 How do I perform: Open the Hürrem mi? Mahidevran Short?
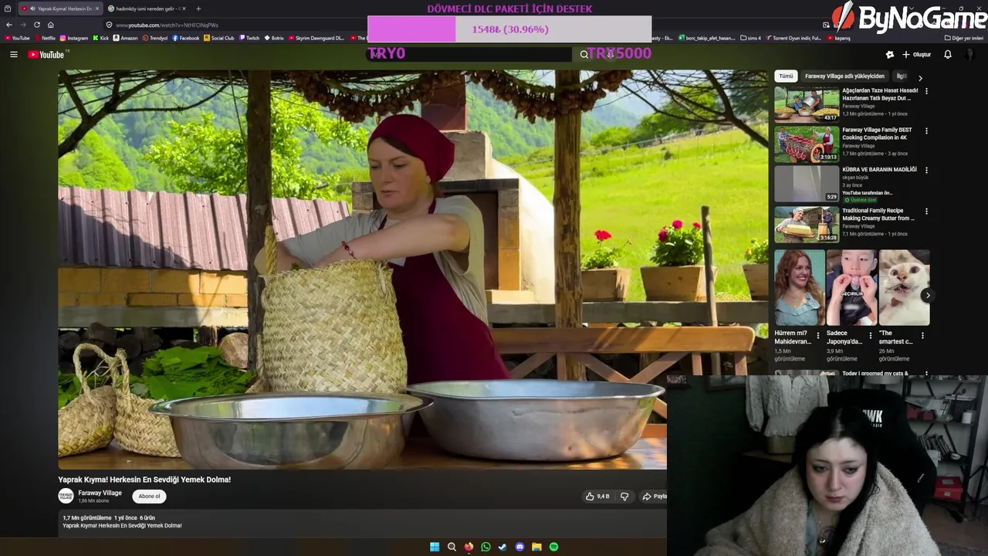click(x=799, y=287)
